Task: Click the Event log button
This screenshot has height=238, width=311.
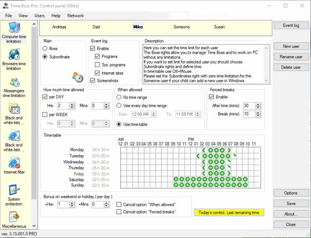Action: coord(291,26)
